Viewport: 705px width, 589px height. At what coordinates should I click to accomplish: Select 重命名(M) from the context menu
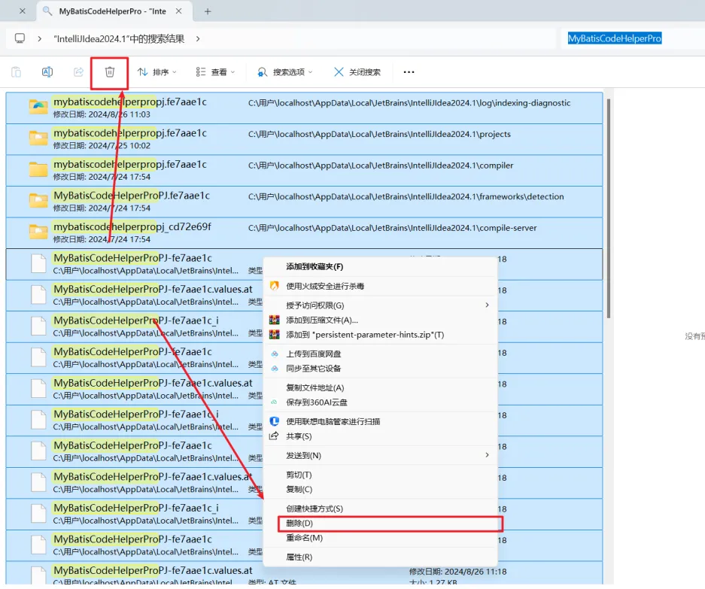[x=380, y=538]
